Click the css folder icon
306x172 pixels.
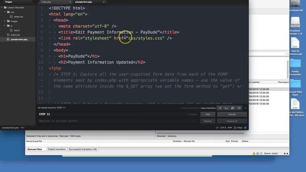click(x=9, y=12)
